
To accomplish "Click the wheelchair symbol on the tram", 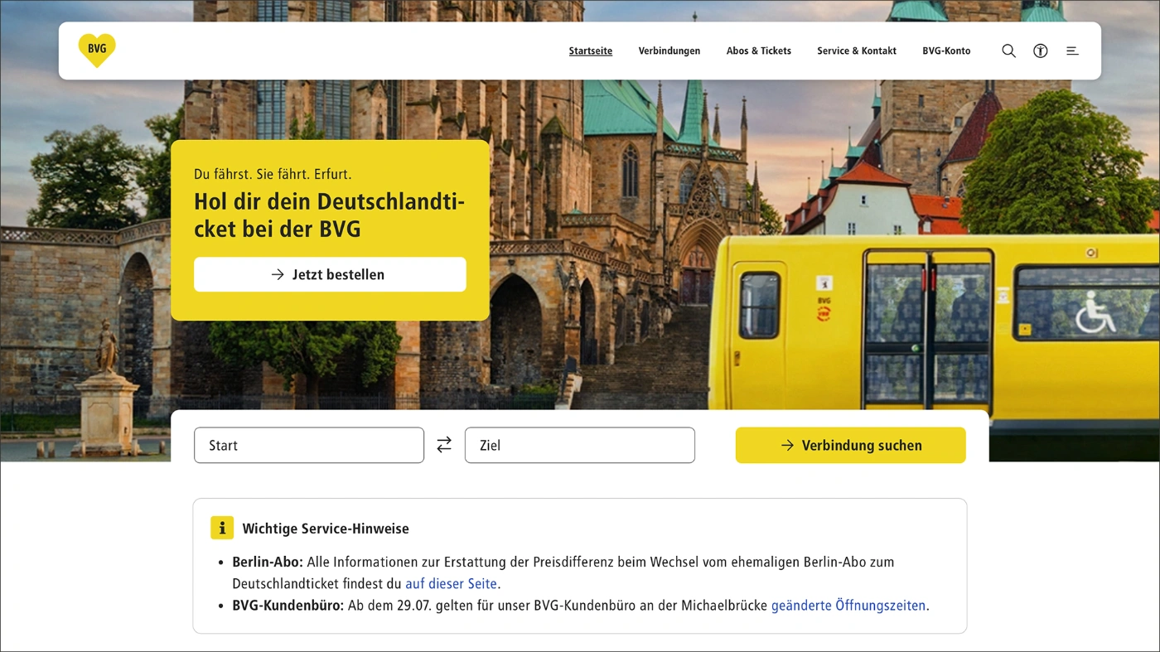I will click(1095, 315).
